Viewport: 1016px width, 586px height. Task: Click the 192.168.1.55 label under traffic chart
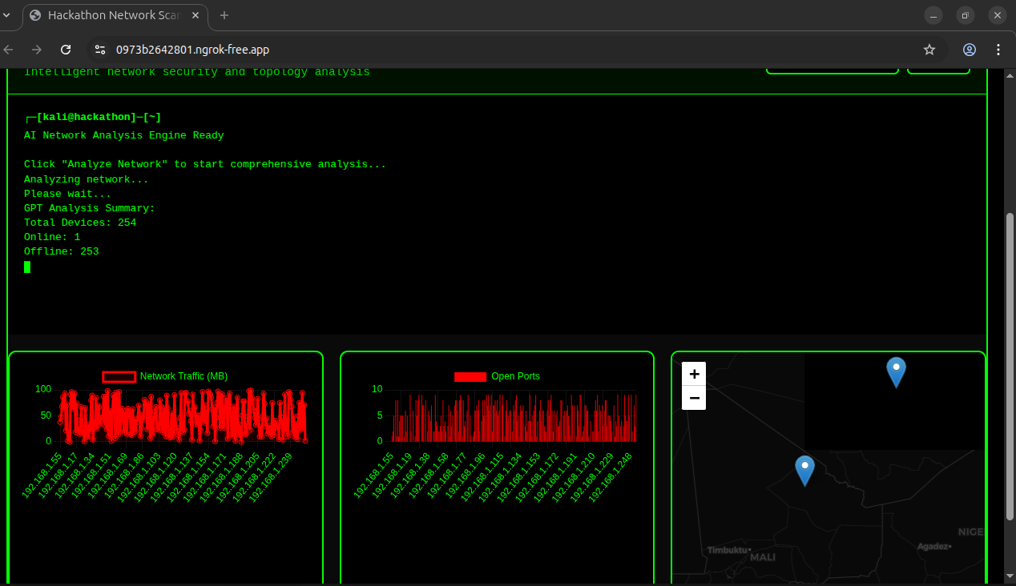[42, 476]
